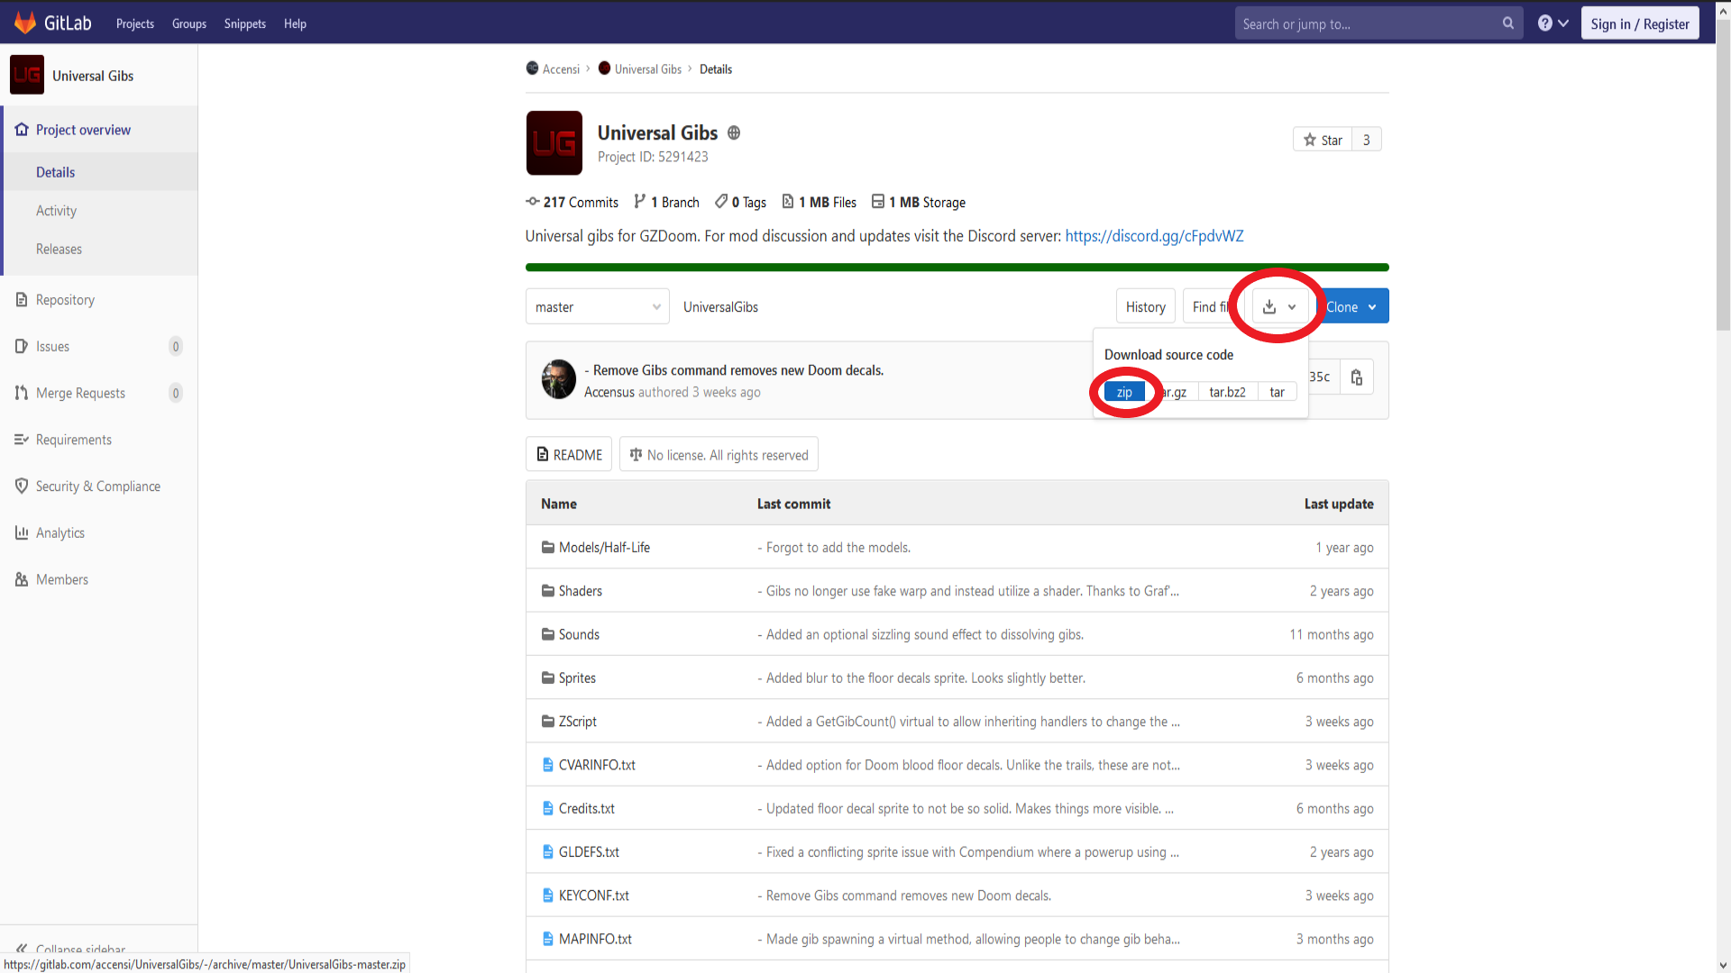Screen dimensions: 1731x973
Task: Click the History button
Action: pyautogui.click(x=1145, y=307)
